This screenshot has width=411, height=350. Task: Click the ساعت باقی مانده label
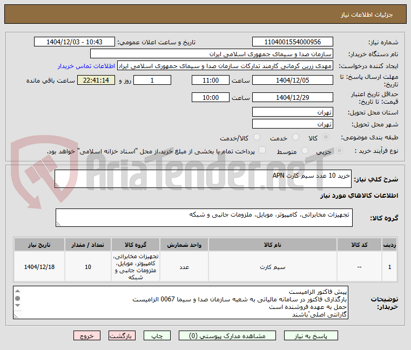click(51, 80)
